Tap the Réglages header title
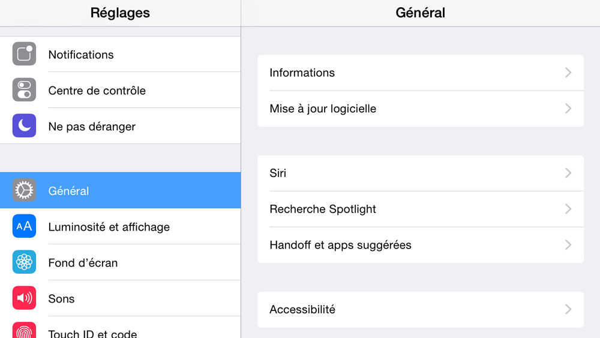Image resolution: width=600 pixels, height=338 pixels. coord(120,13)
